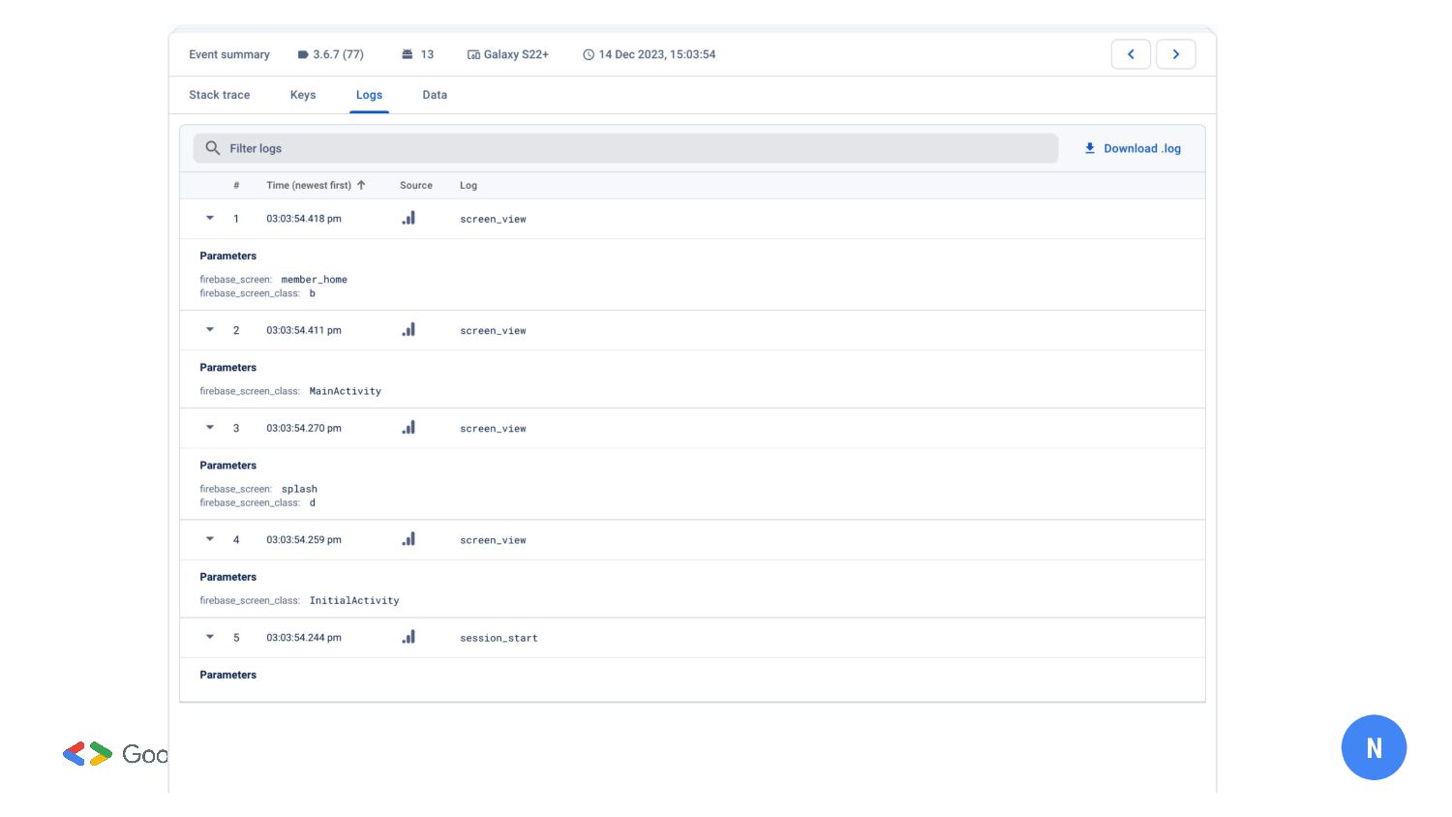Click the 03:03:54.244 pm timestamp
This screenshot has width=1452, height=817.
(x=304, y=637)
